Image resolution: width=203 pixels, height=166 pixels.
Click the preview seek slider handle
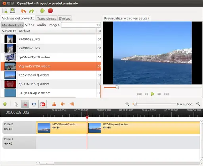117,87
